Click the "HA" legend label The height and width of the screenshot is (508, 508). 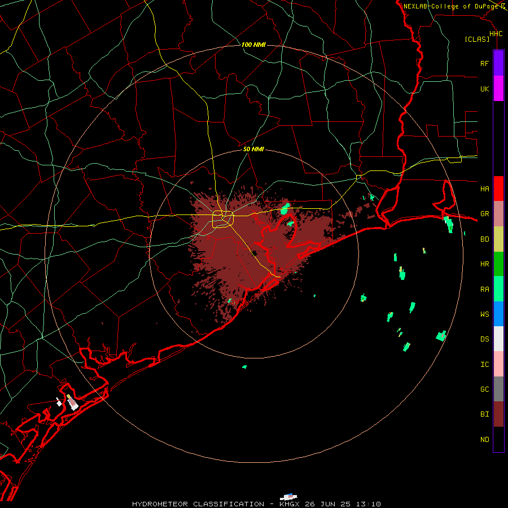(x=484, y=189)
